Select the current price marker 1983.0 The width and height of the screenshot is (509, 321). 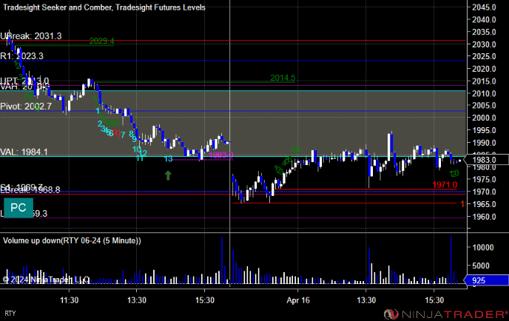click(x=486, y=160)
